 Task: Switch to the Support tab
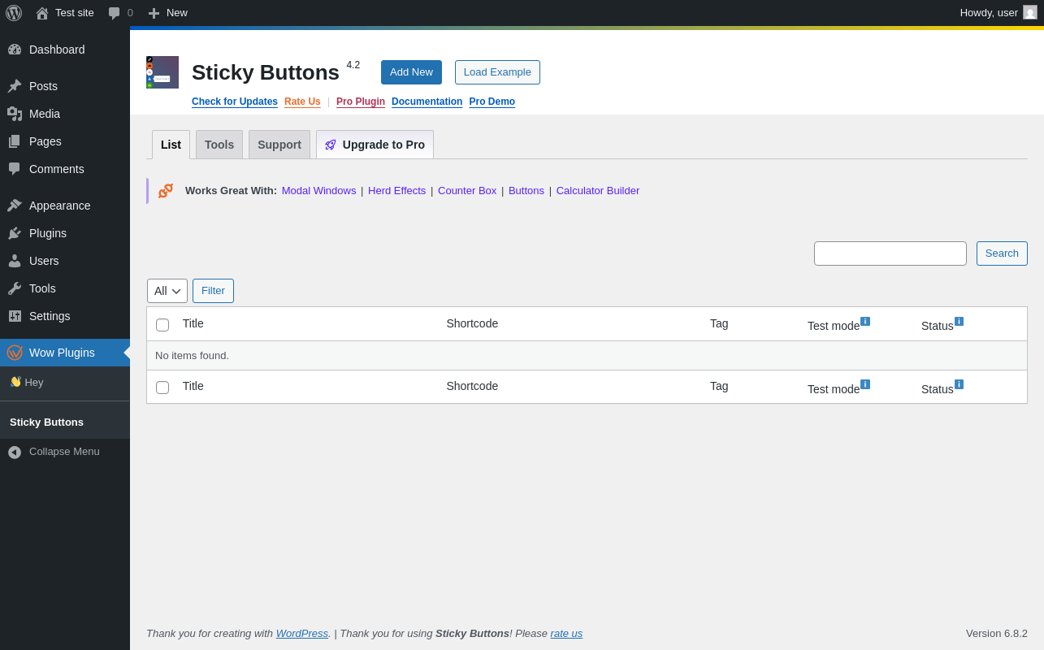pyautogui.click(x=279, y=145)
